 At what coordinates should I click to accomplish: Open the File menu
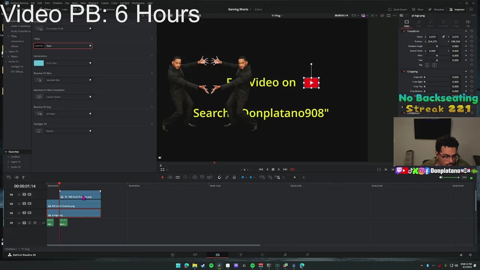pyautogui.click(x=33, y=3)
